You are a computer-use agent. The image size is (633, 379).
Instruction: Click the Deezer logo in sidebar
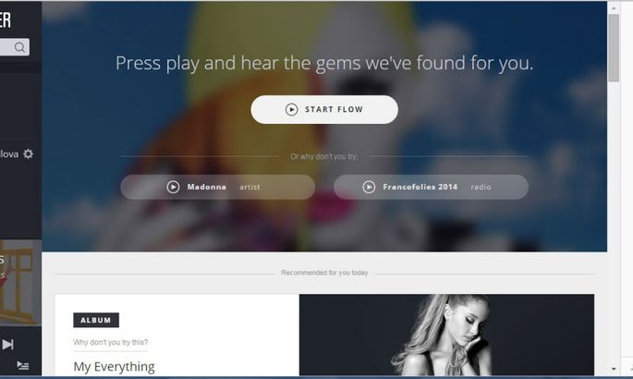point(6,19)
